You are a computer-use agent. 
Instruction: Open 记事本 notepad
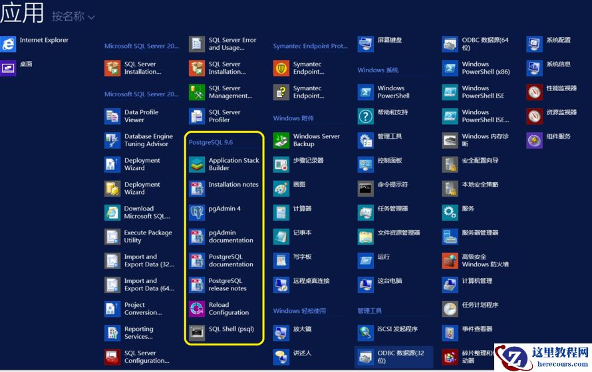tap(293, 236)
